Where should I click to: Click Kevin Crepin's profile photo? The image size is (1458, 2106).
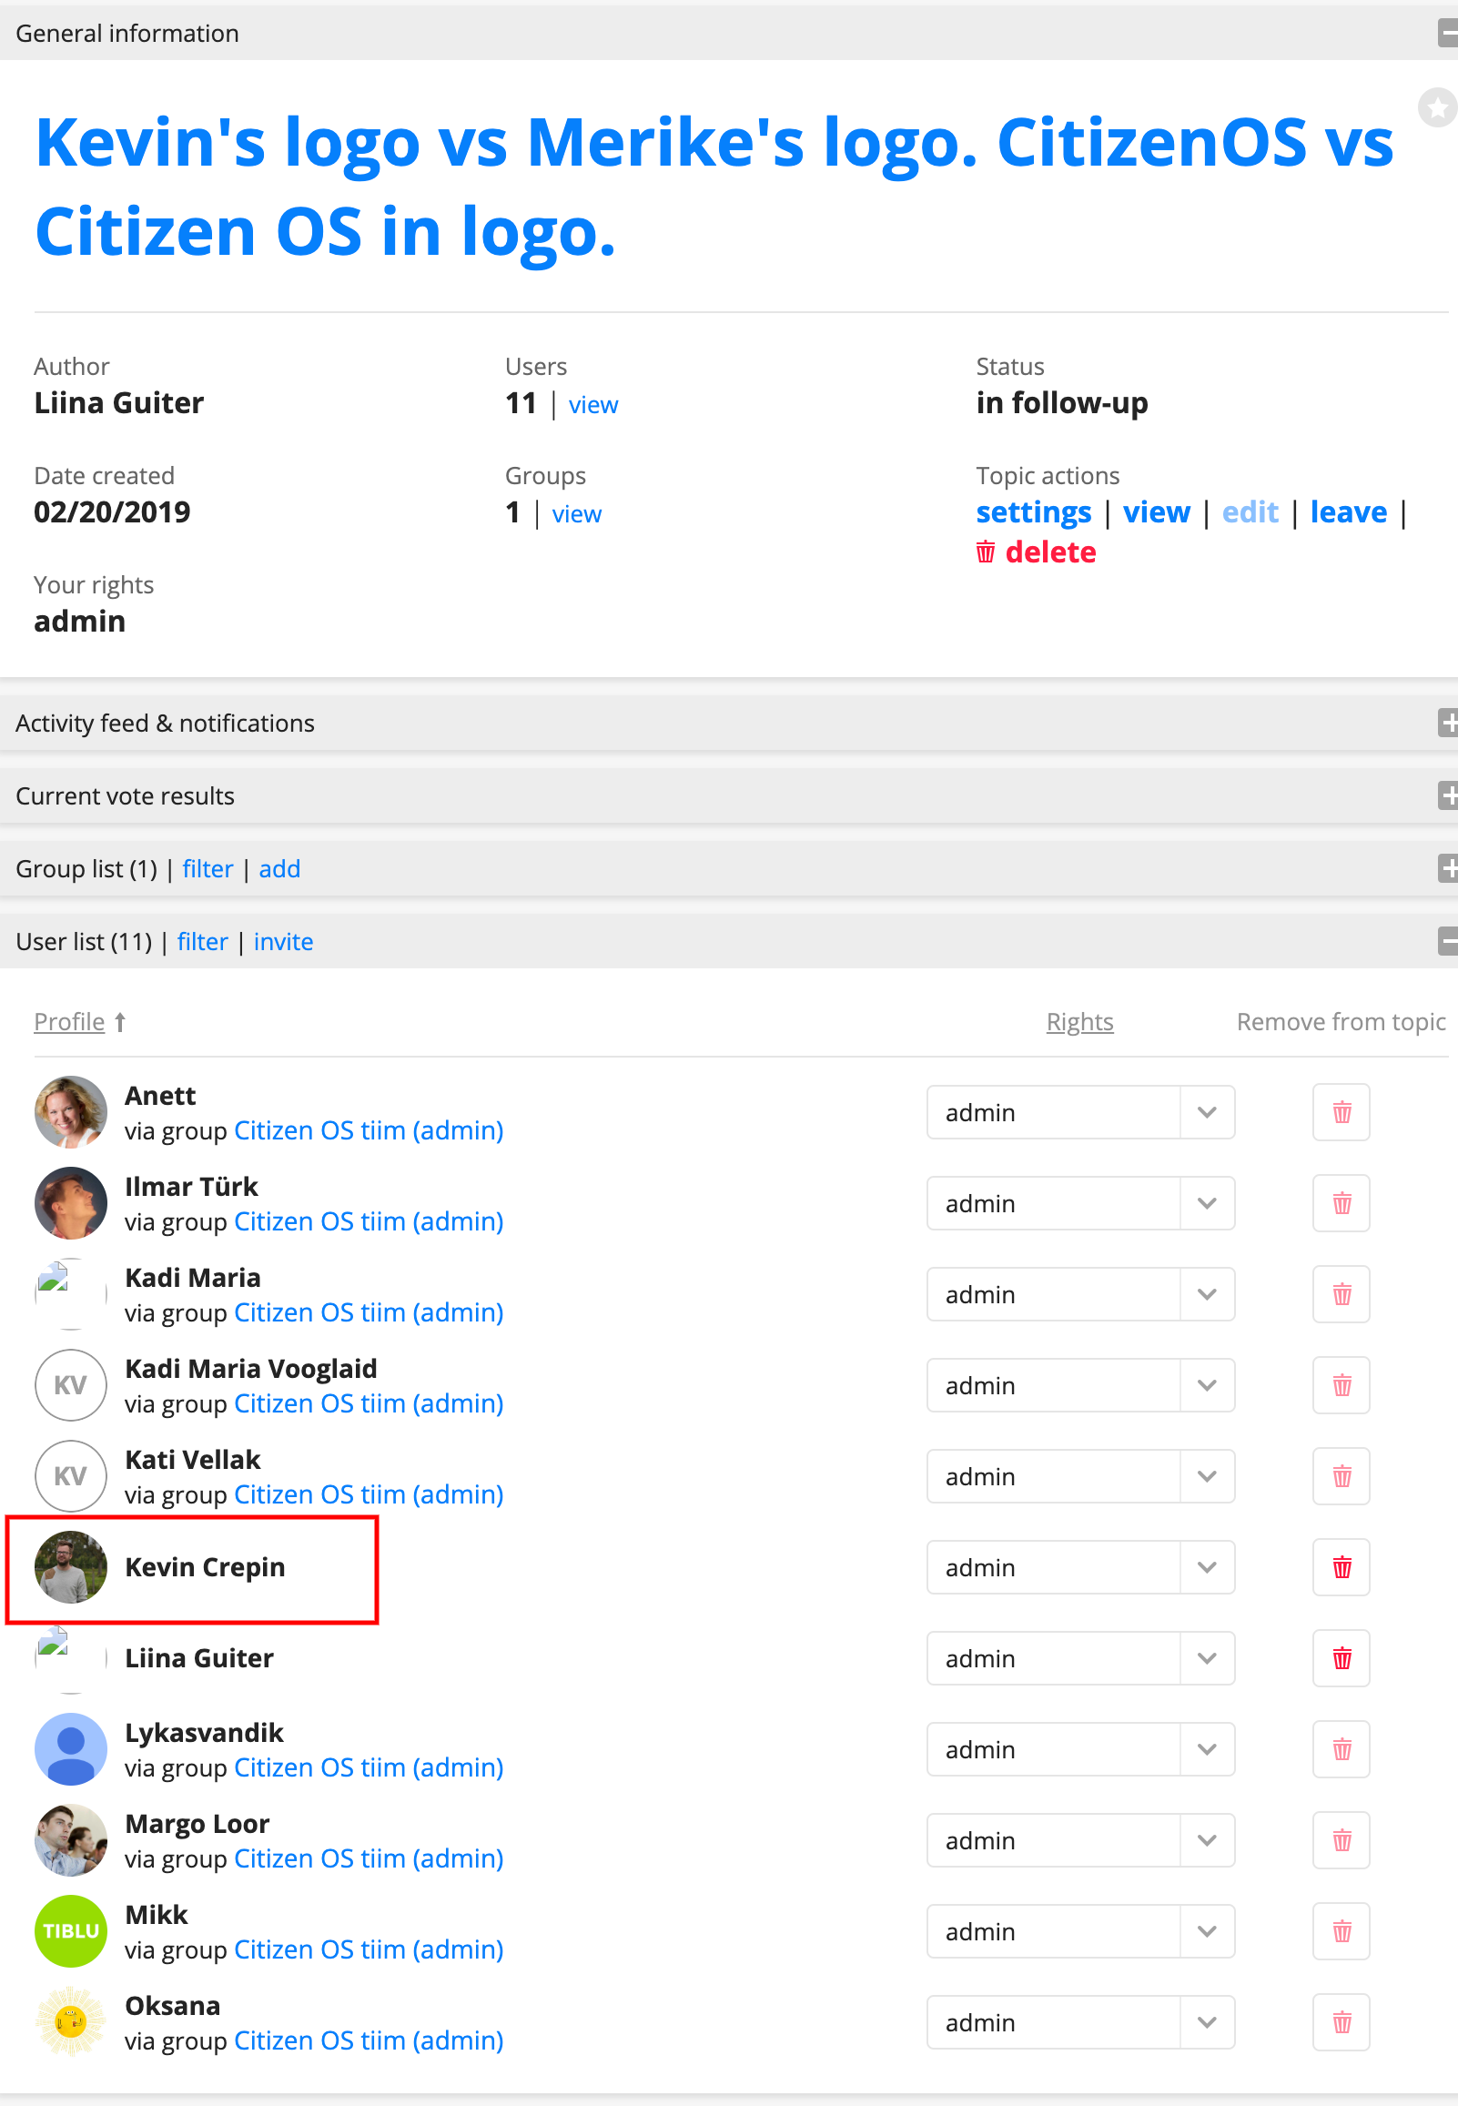tap(70, 1567)
